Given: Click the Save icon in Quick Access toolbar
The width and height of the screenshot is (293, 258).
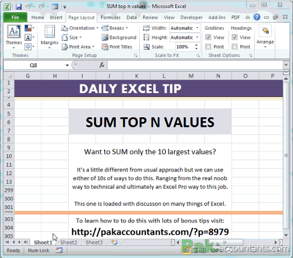Looking at the screenshot, I should [x=18, y=7].
